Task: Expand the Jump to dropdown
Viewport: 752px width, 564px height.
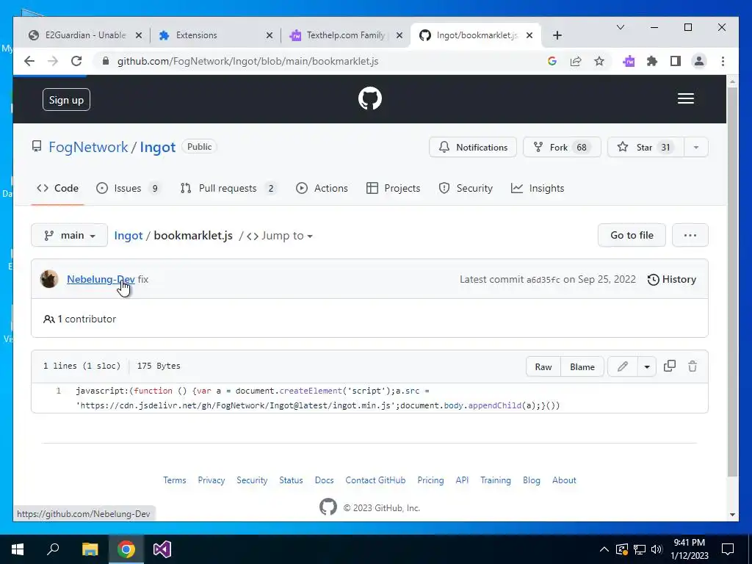Action: point(280,236)
